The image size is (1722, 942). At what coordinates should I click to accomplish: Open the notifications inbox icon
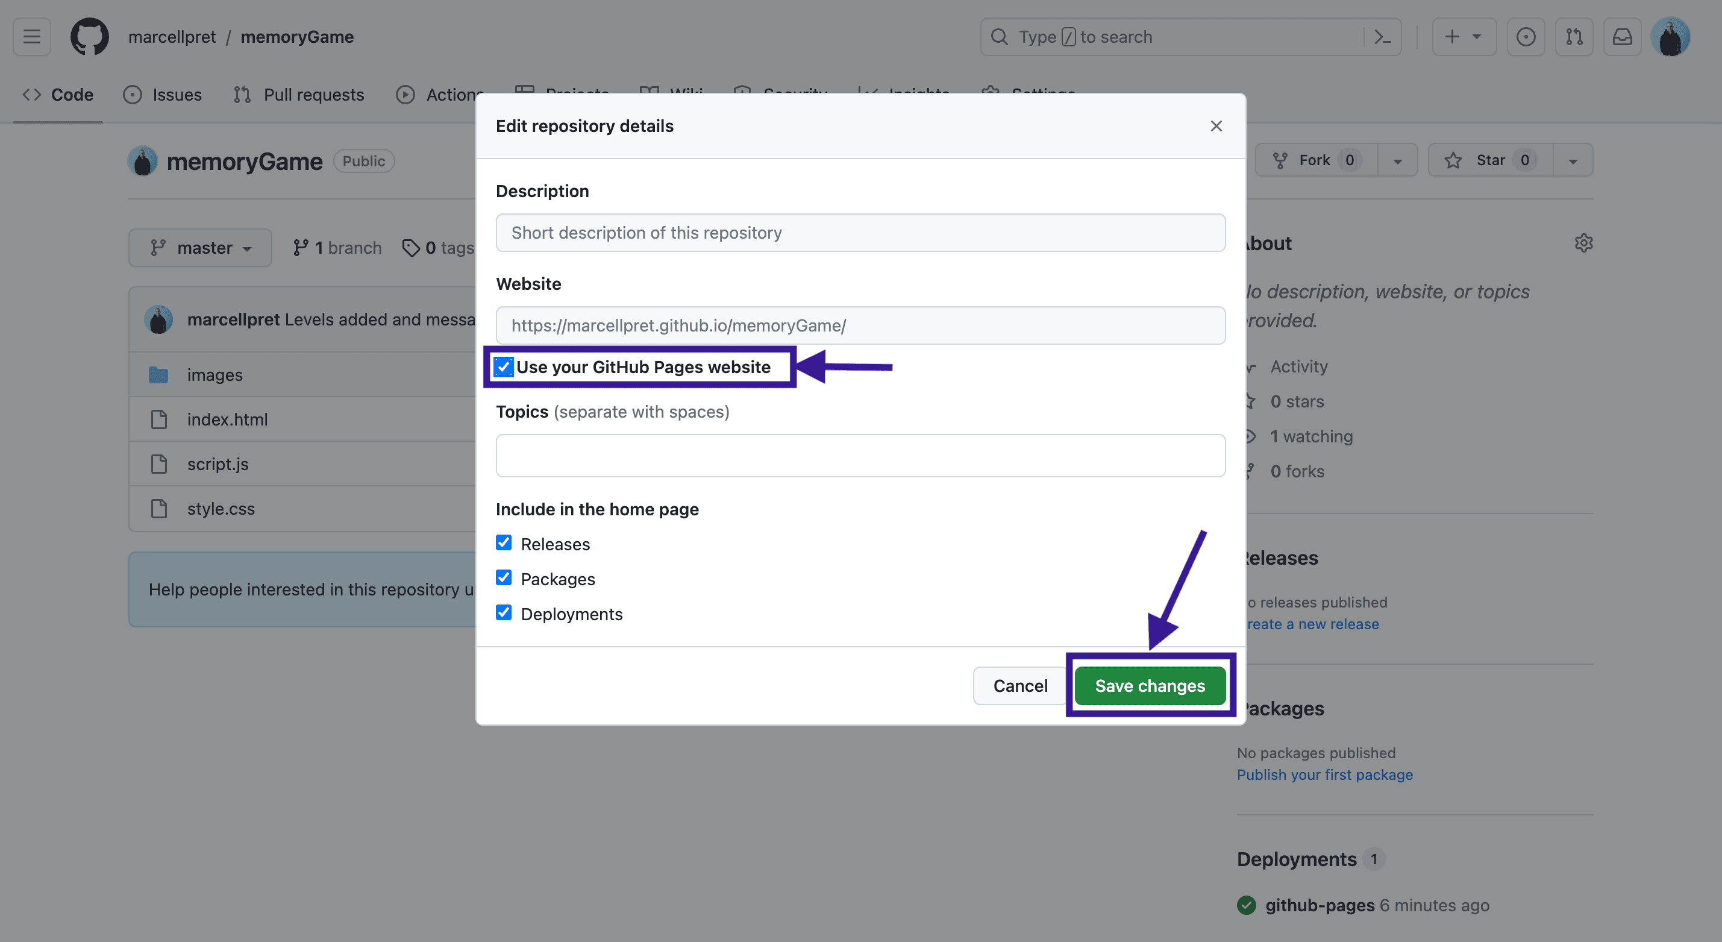pyautogui.click(x=1622, y=37)
